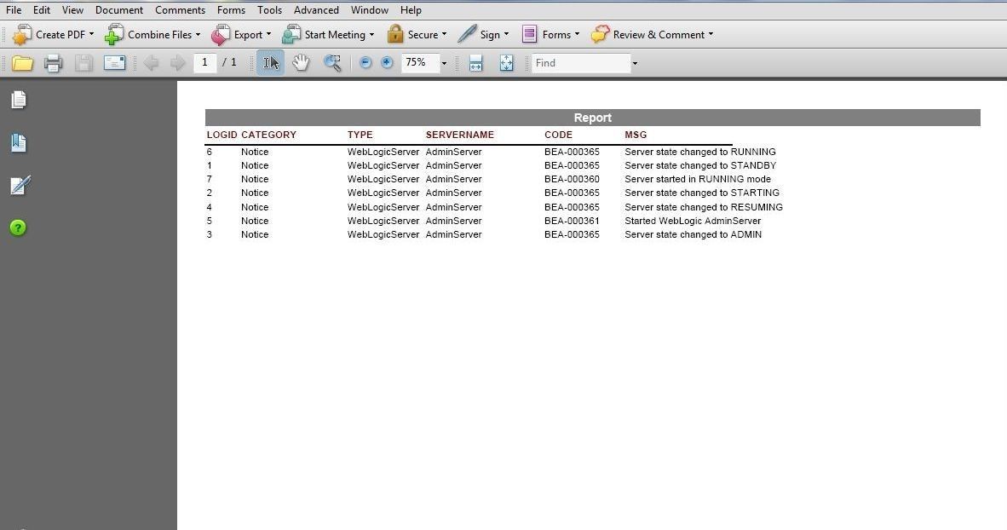Choose the Hand tool

pos(301,63)
